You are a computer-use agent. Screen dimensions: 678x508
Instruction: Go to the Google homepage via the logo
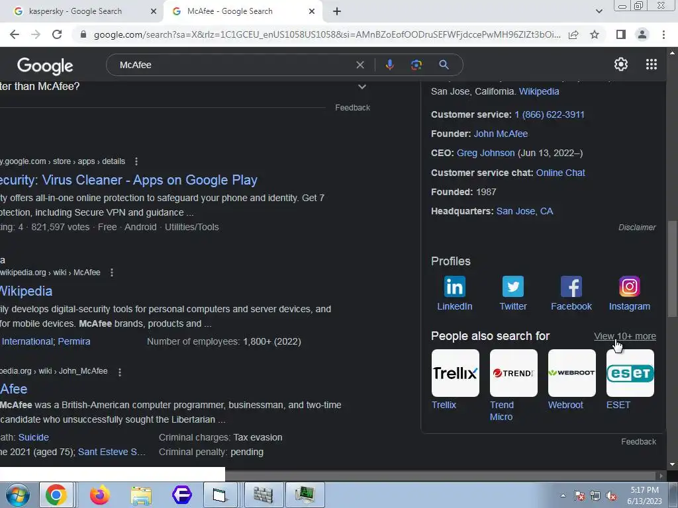[45, 65]
